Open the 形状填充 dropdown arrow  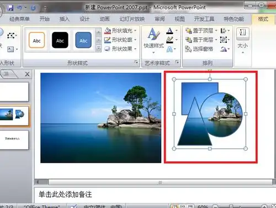(x=135, y=31)
